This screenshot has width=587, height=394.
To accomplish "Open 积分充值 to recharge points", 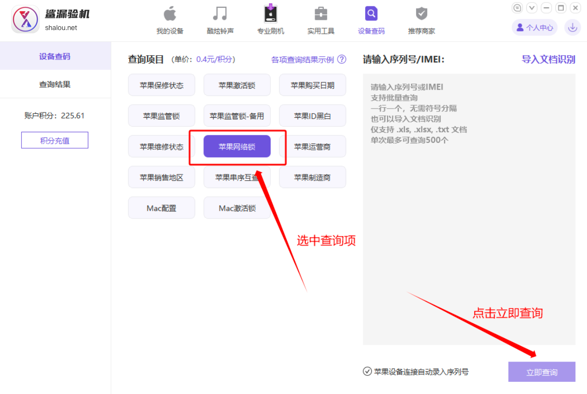I will click(54, 140).
